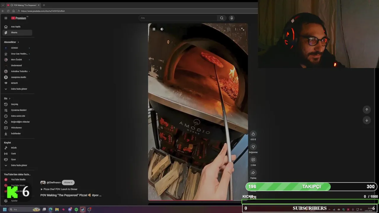Image resolution: width=379 pixels, height=213 pixels.
Task: Open Onur Can Yenilm... channel
Action: pyautogui.click(x=17, y=54)
